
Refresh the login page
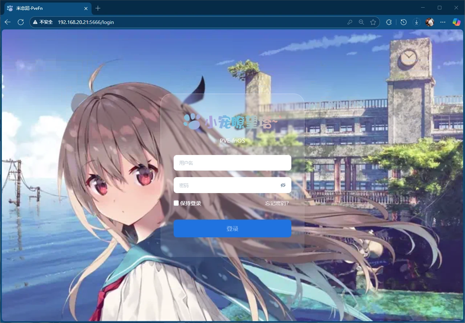click(x=21, y=22)
